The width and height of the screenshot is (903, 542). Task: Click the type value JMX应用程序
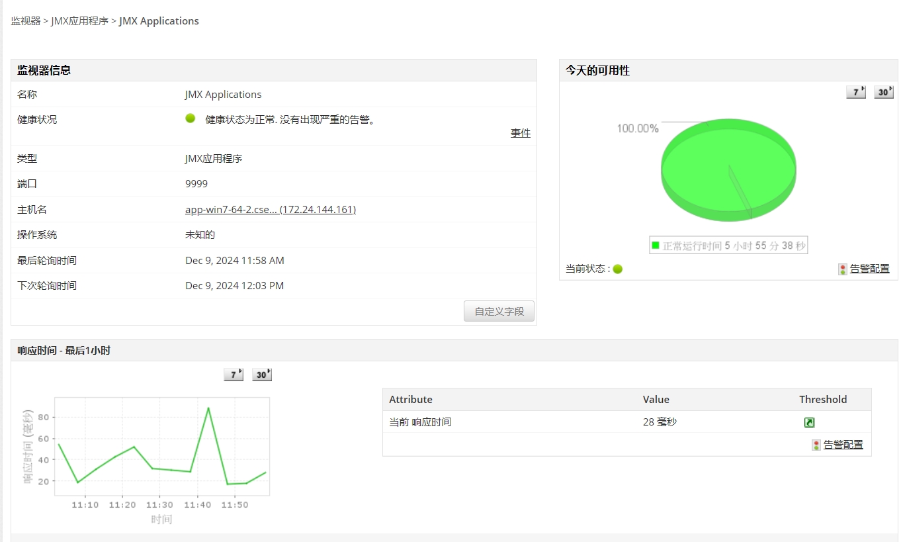[214, 158]
